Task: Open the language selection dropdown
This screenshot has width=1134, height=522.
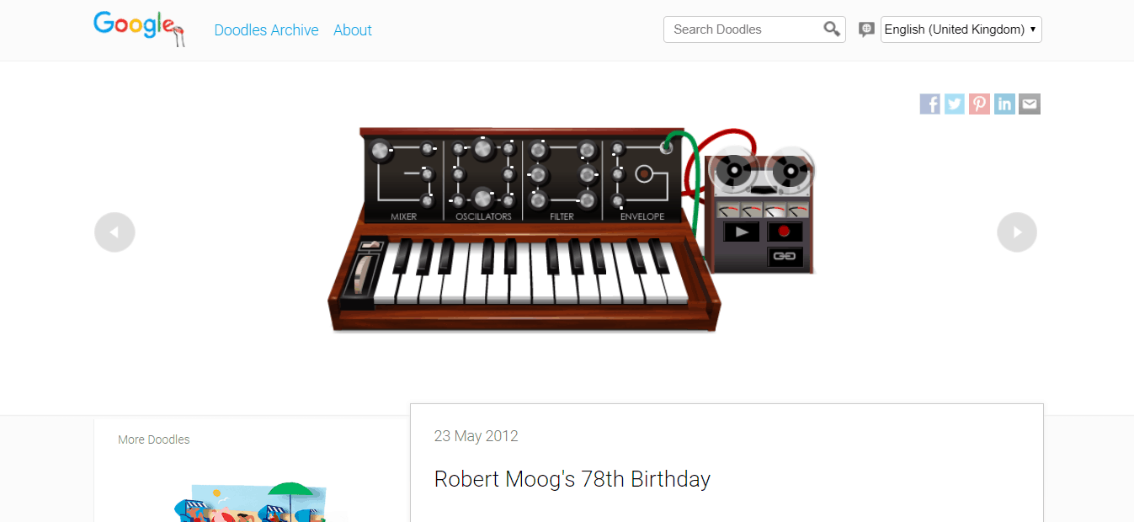Action: point(961,29)
